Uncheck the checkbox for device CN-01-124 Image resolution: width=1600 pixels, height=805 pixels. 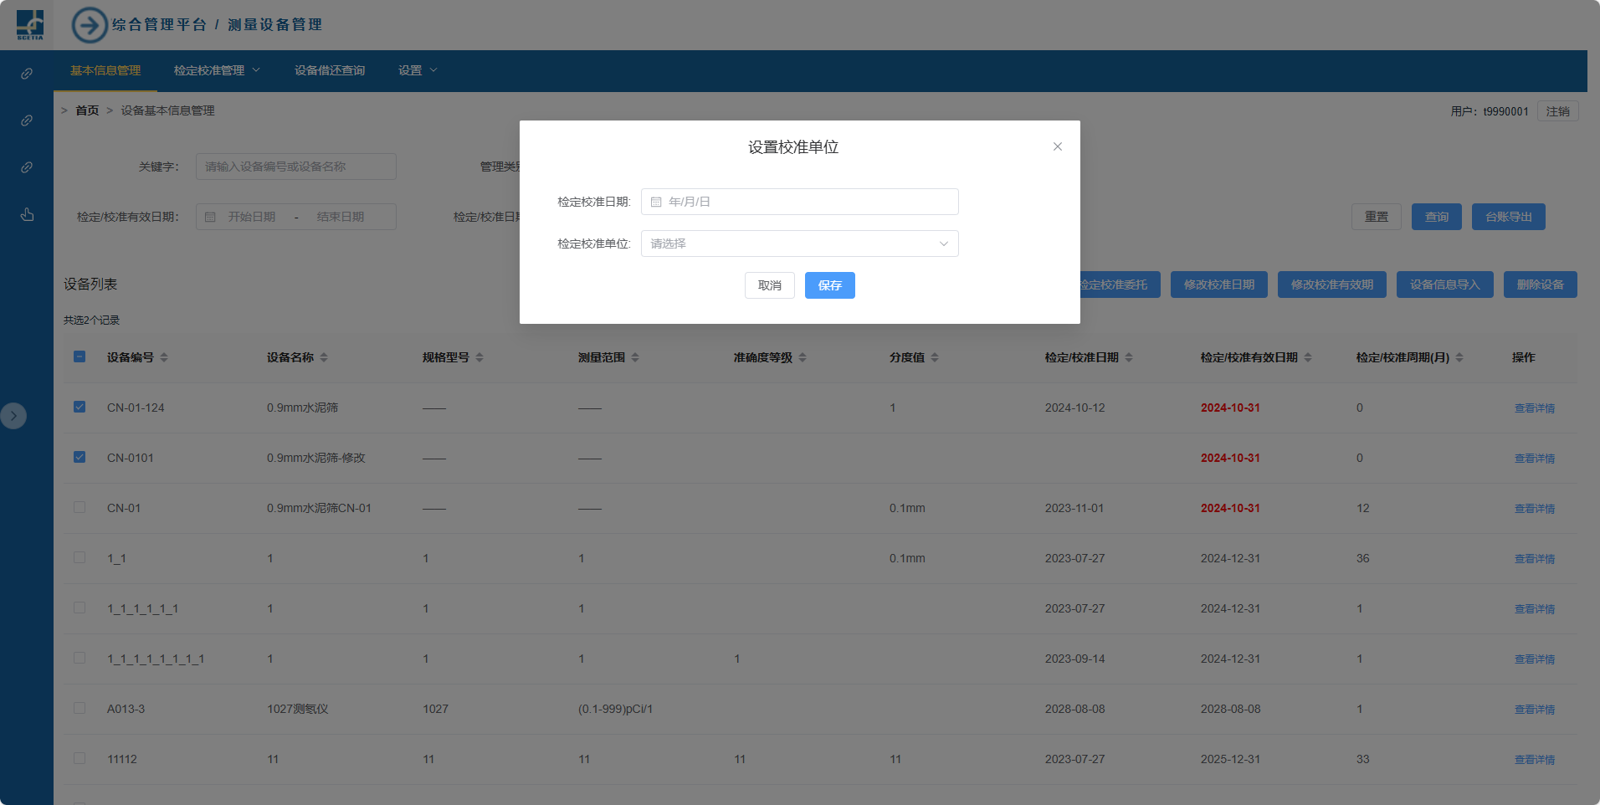click(79, 407)
